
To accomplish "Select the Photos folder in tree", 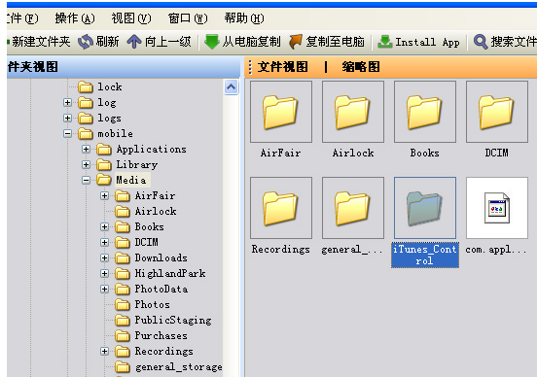I will pos(142,304).
